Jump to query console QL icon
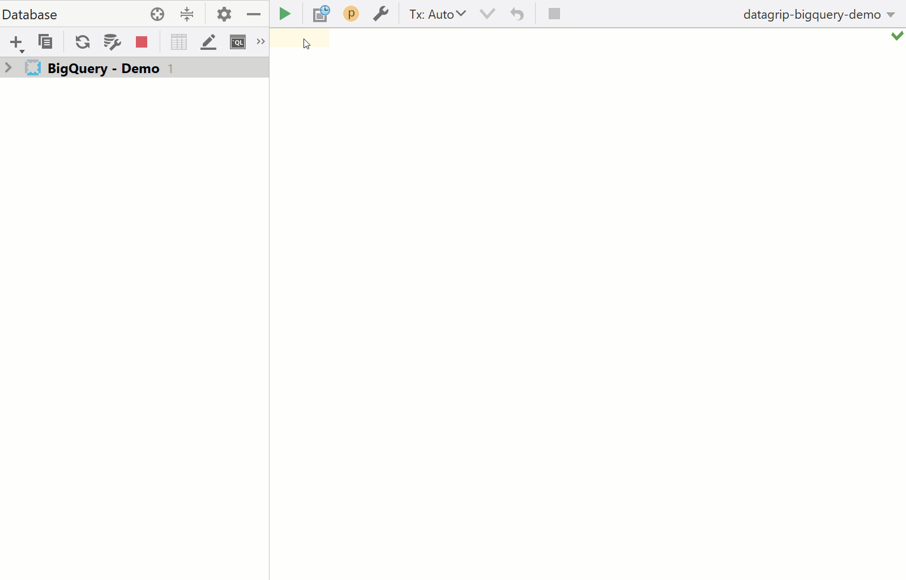 238,42
